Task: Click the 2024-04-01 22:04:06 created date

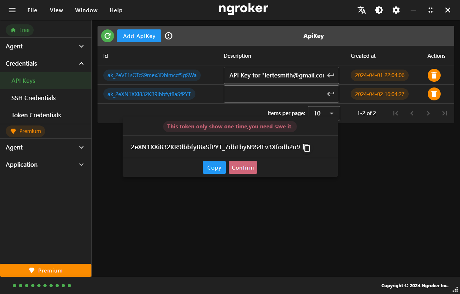Action: pyautogui.click(x=380, y=75)
